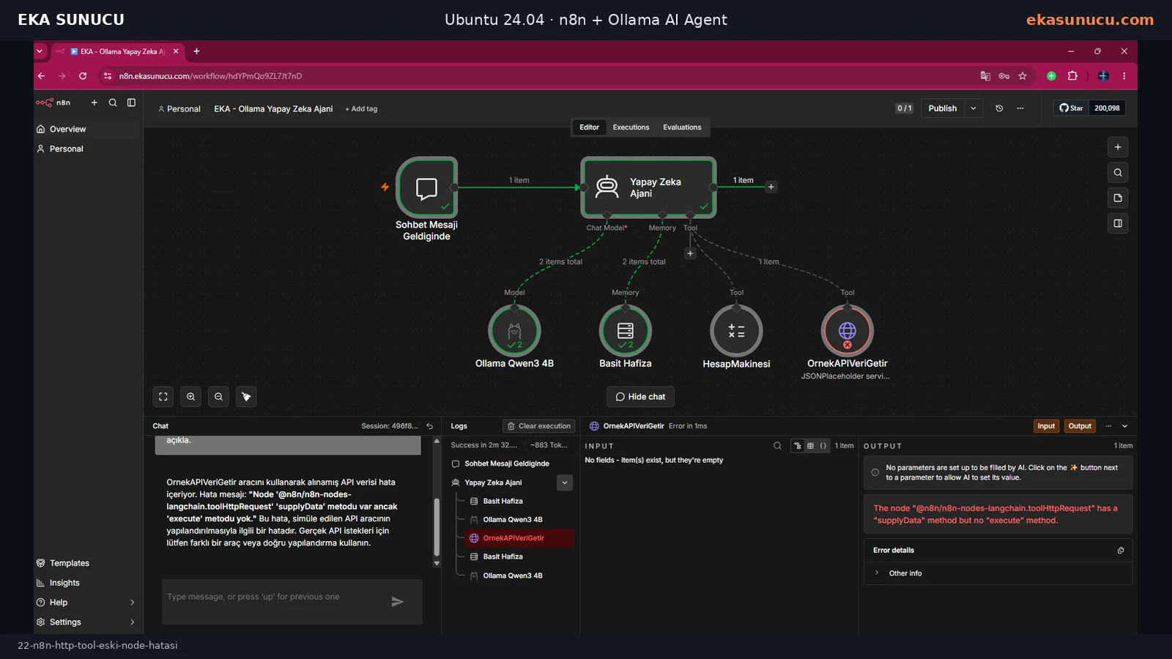
Task: Open the focus panel icon on right toolbar
Action: click(x=1118, y=223)
